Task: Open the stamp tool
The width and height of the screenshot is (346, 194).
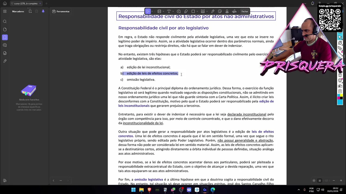Action: (x=227, y=11)
